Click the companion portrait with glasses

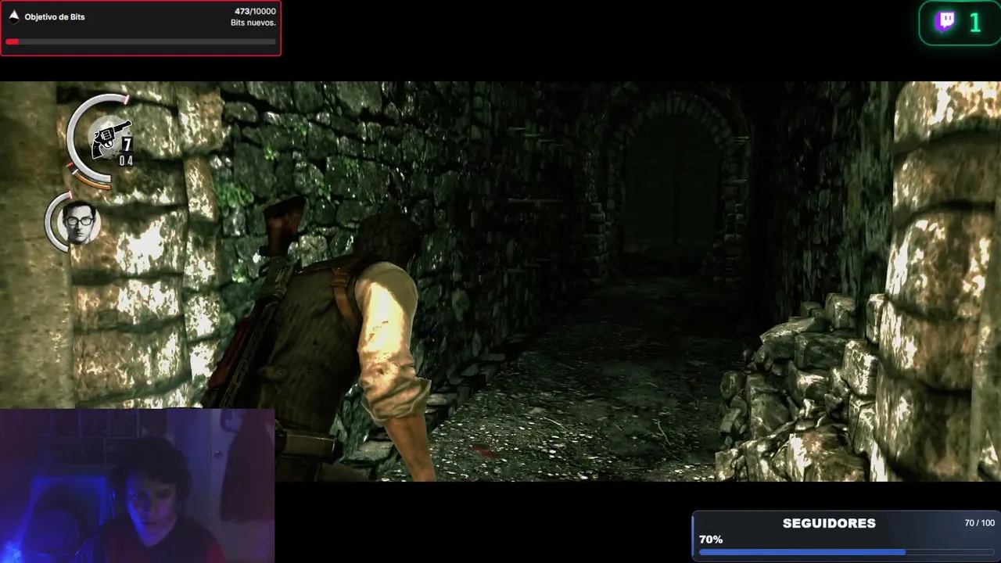tap(79, 222)
